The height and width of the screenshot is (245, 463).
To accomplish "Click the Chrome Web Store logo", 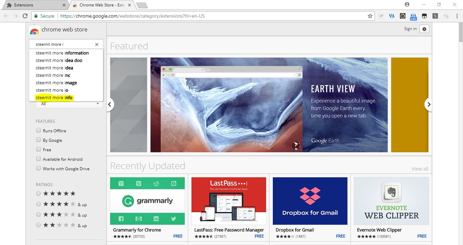I will 34,30.
